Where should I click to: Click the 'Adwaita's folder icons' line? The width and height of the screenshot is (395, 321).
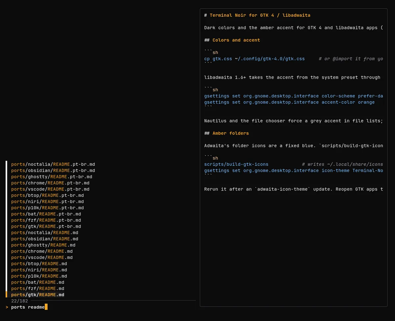(x=294, y=146)
